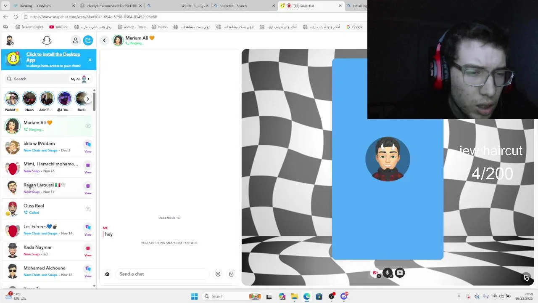Open Microsoft Edge in the taskbar

(307, 296)
